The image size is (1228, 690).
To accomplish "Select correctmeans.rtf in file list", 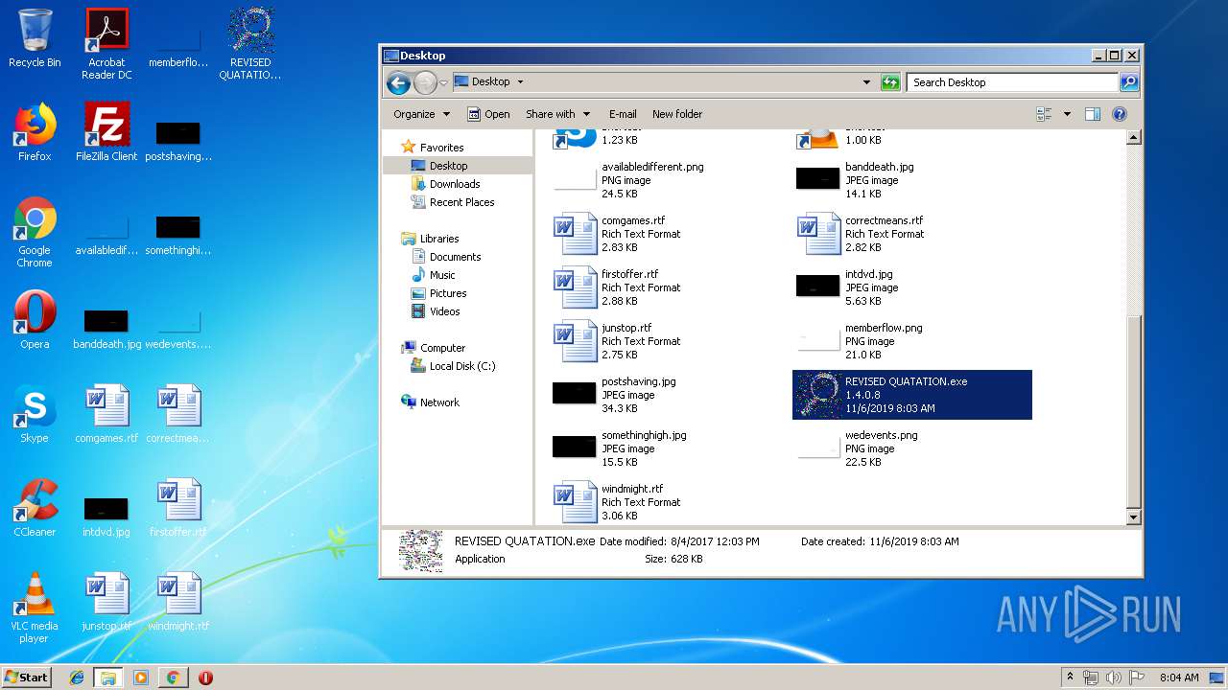I will pyautogui.click(x=912, y=234).
